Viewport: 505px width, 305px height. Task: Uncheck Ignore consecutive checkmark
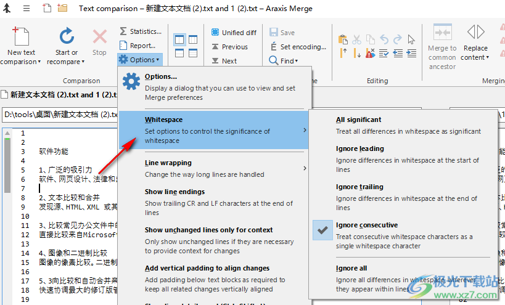coord(322,230)
